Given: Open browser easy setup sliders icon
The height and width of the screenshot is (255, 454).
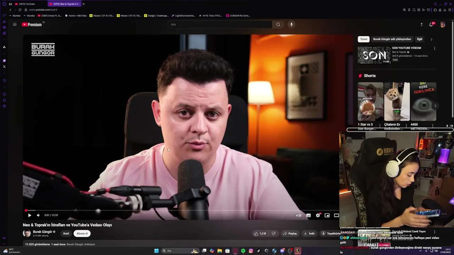Looking at the screenshot, I should (450, 10).
